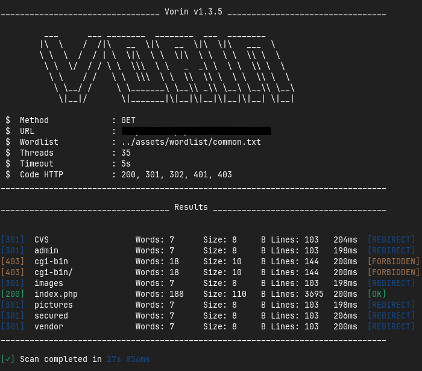The width and height of the screenshot is (422, 371).
Task: Click the 'admin' result path
Action: [46, 250]
